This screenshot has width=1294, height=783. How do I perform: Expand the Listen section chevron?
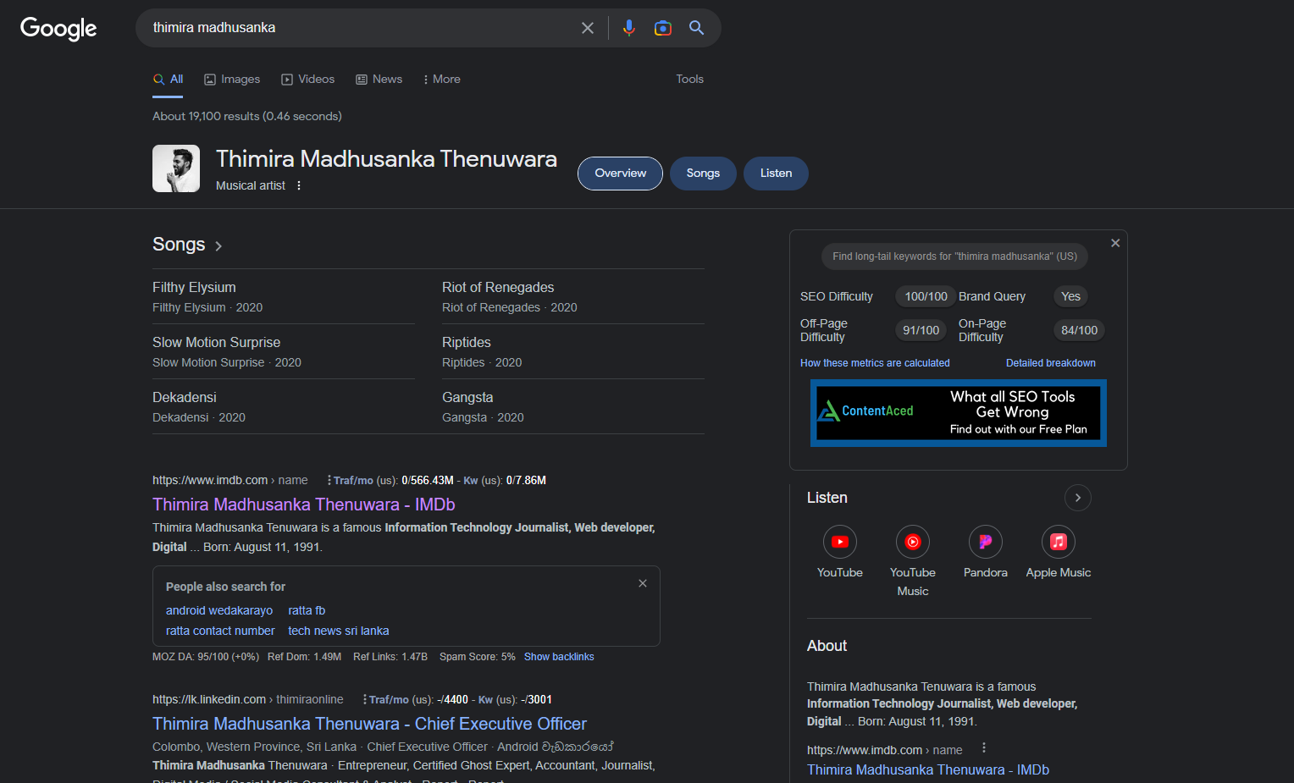[1077, 498]
